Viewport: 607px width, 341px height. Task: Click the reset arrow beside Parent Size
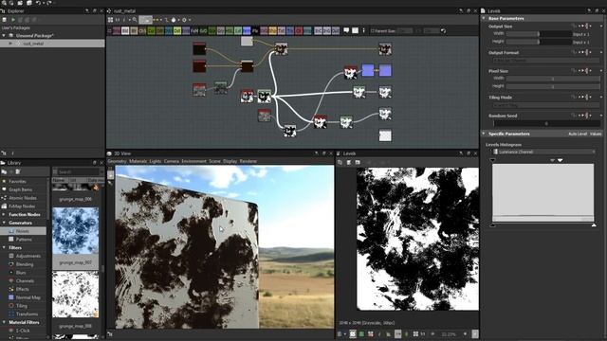[443, 30]
